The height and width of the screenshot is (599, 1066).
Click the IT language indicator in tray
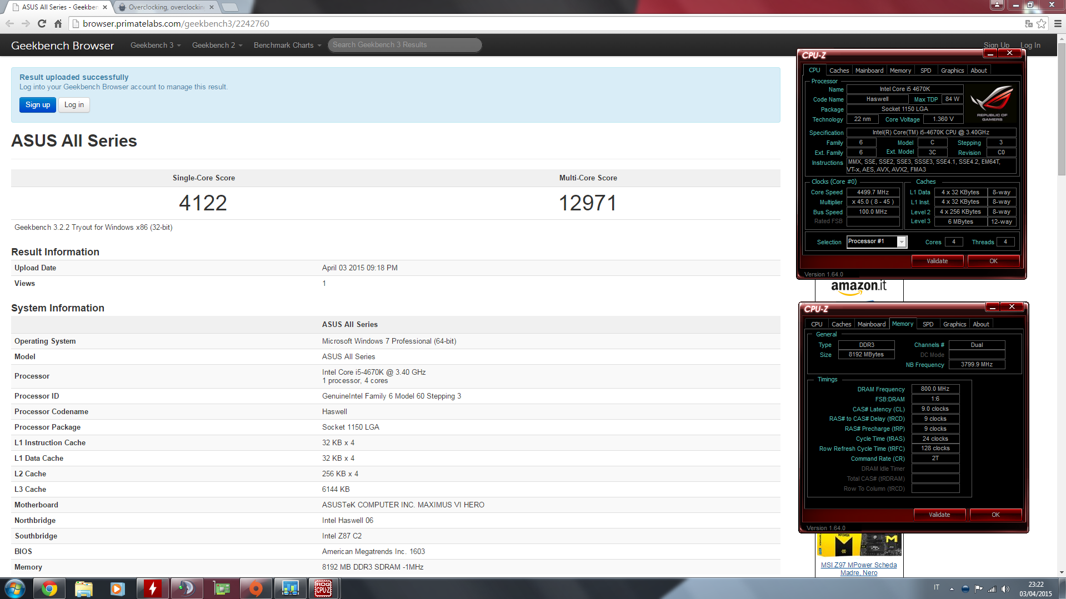pos(937,587)
